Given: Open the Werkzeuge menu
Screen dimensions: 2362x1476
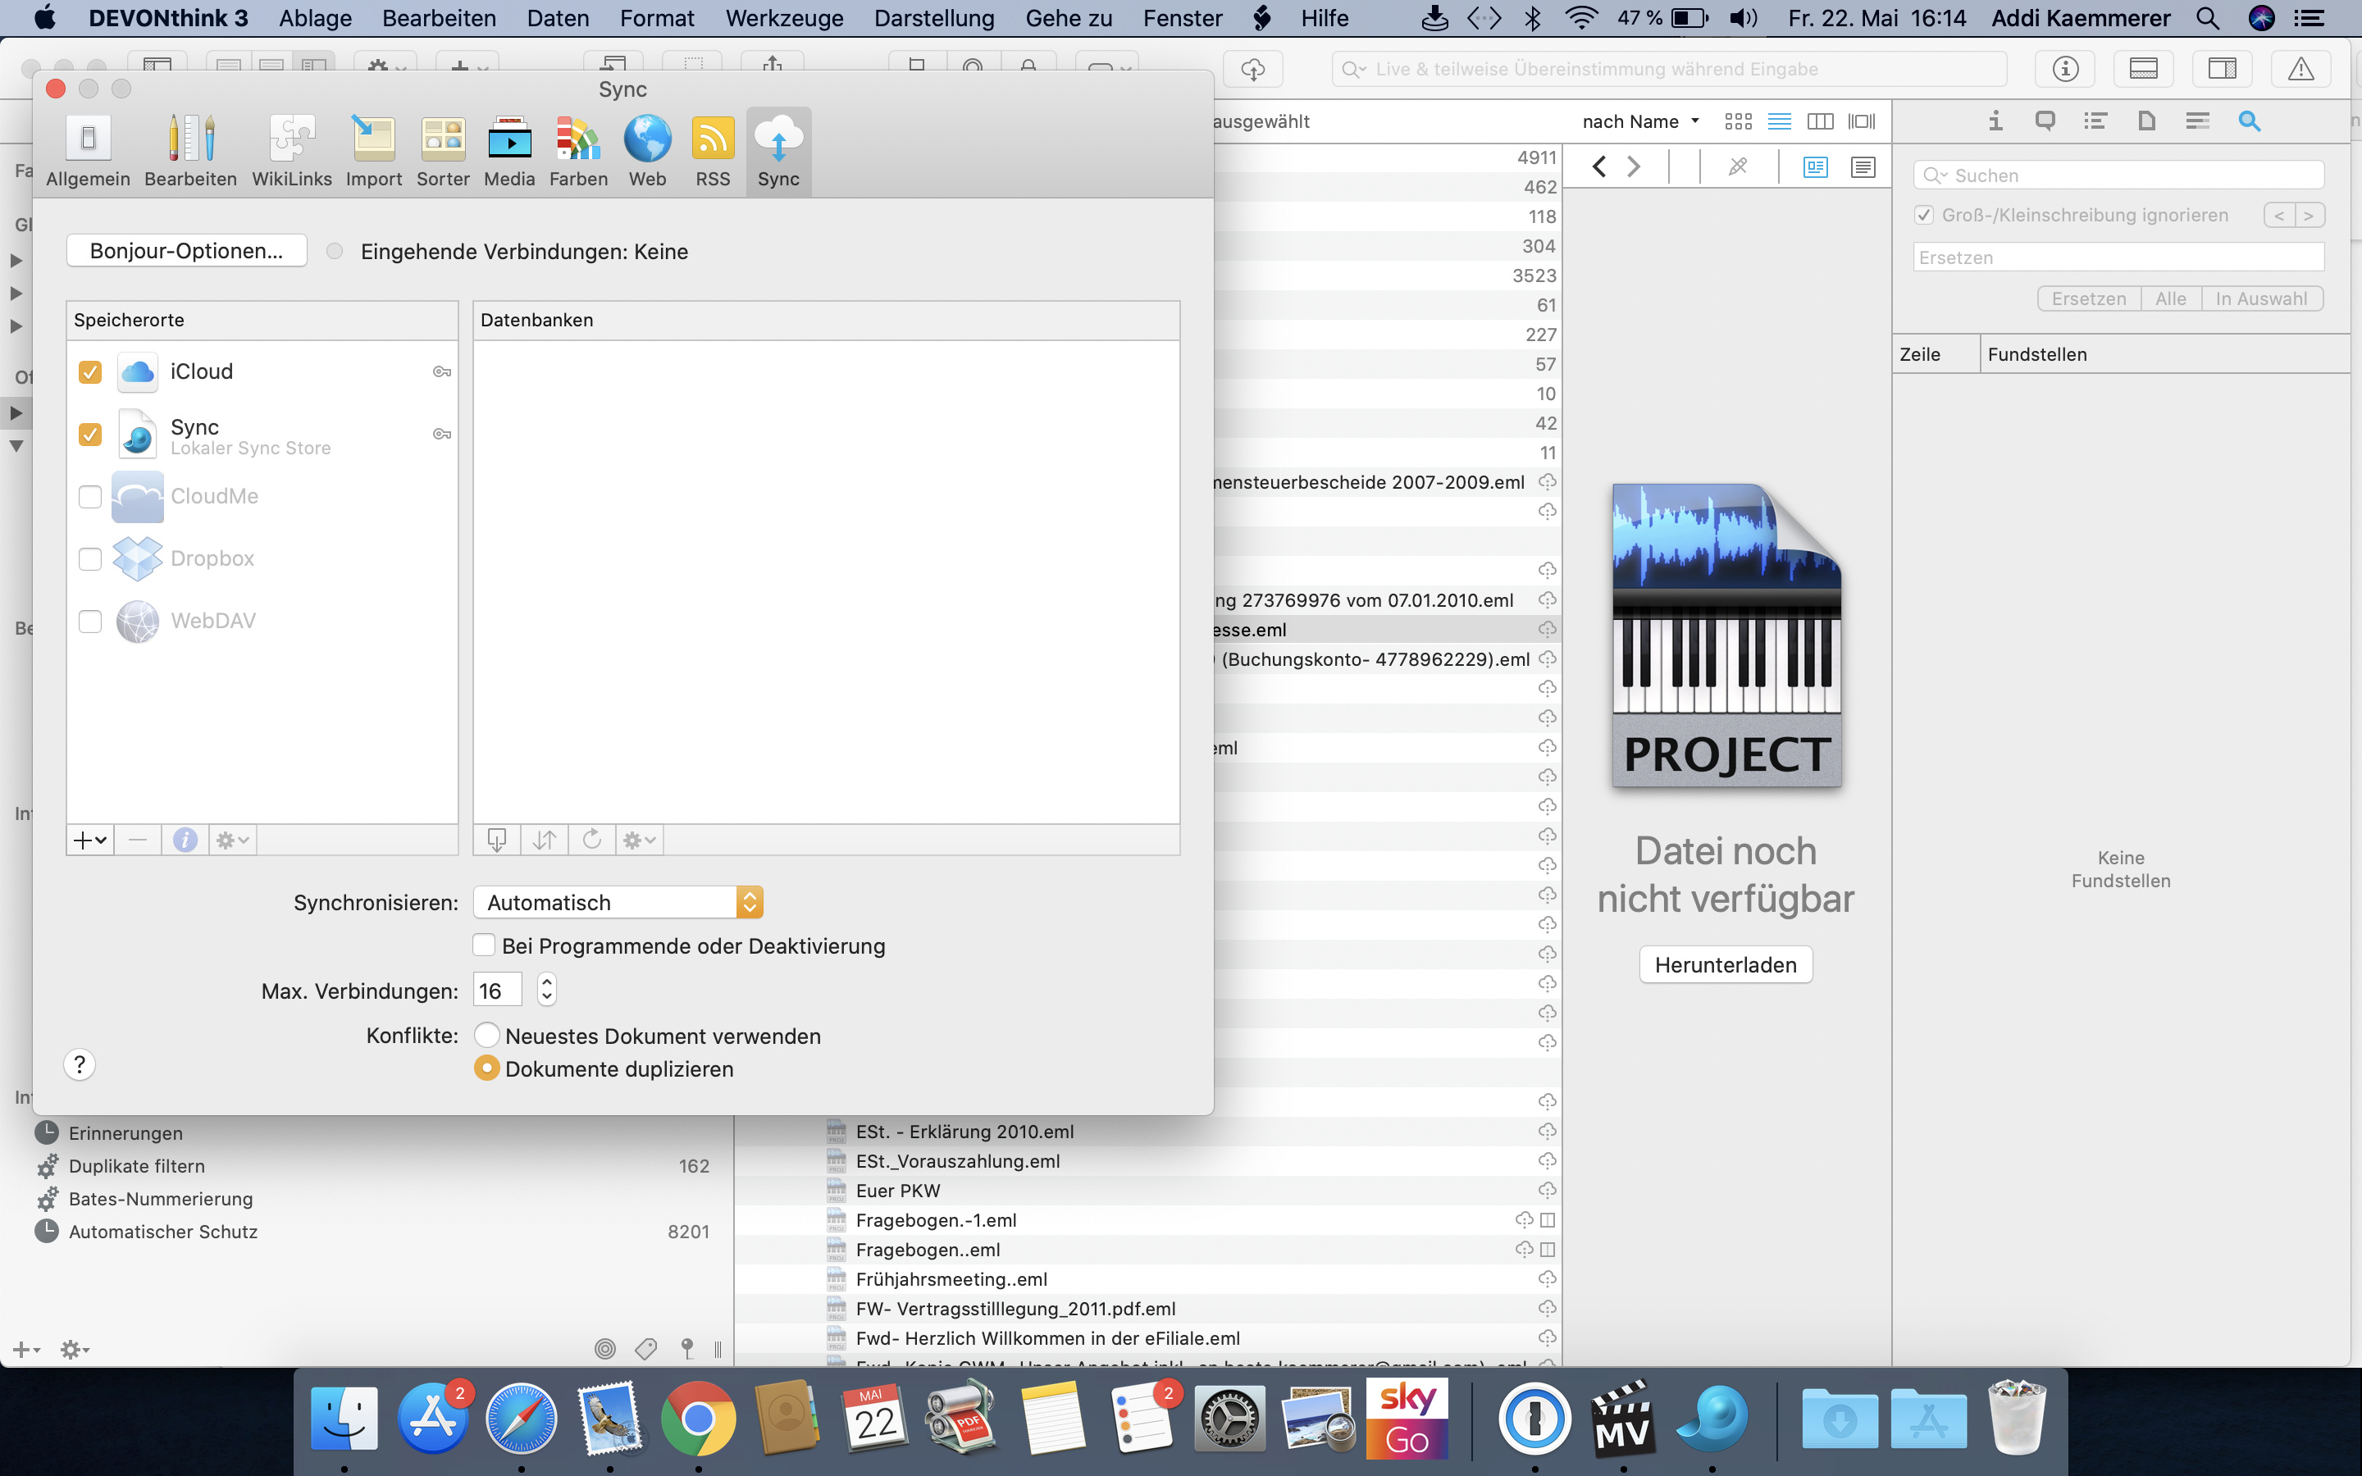Looking at the screenshot, I should coord(784,19).
